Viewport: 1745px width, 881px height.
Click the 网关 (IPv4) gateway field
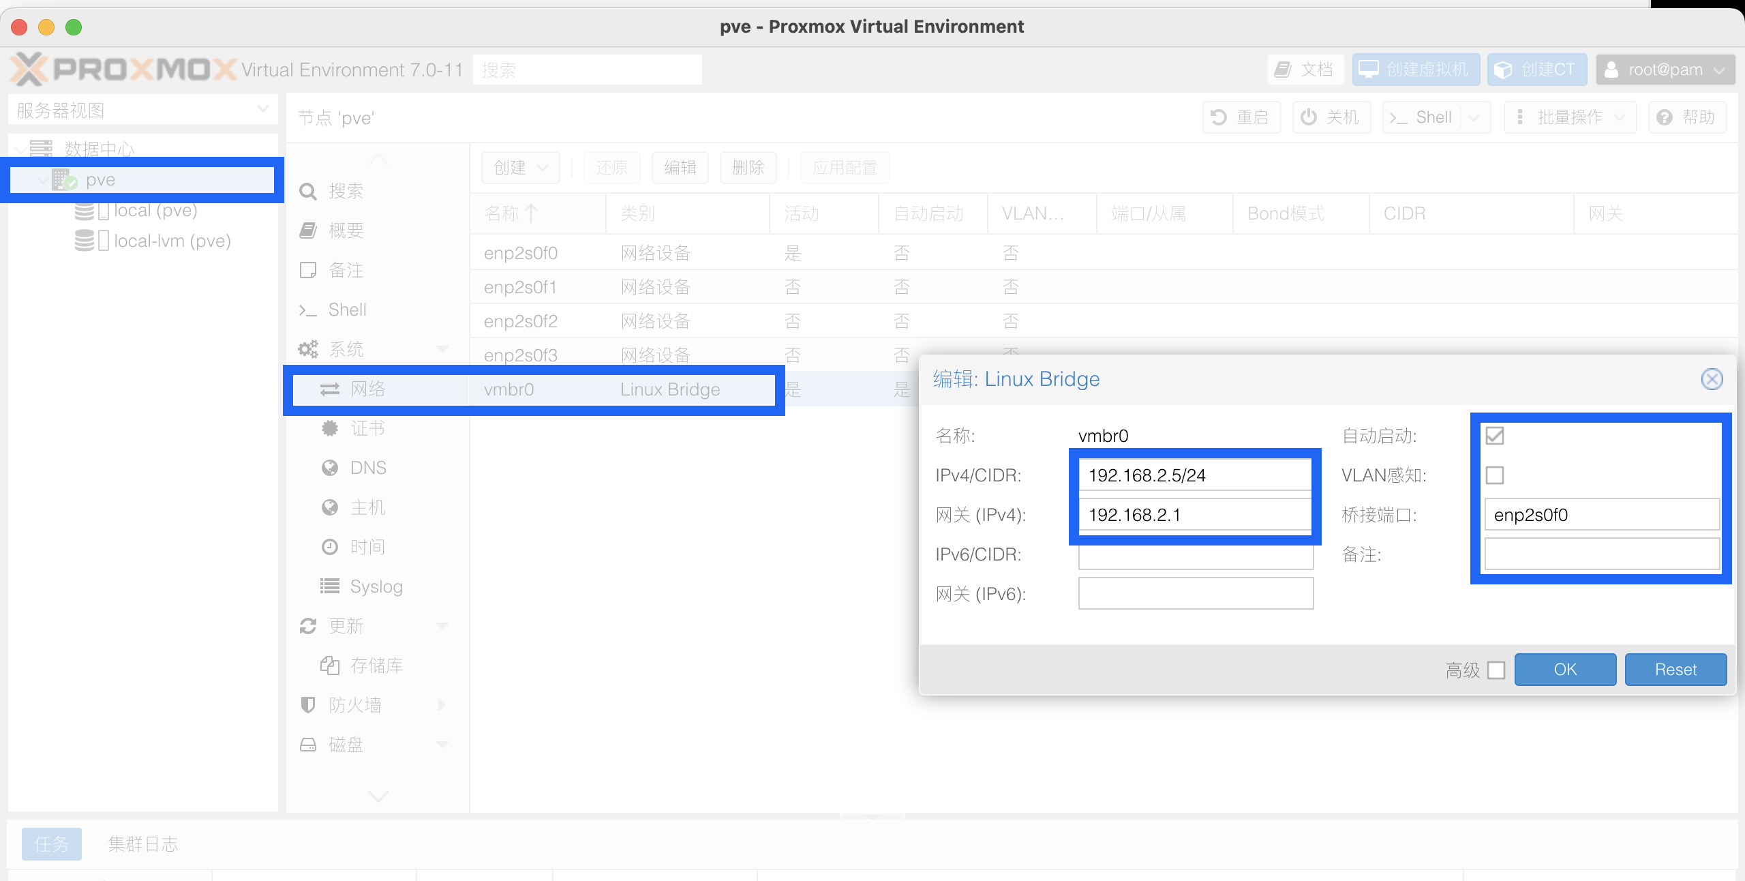pos(1196,515)
